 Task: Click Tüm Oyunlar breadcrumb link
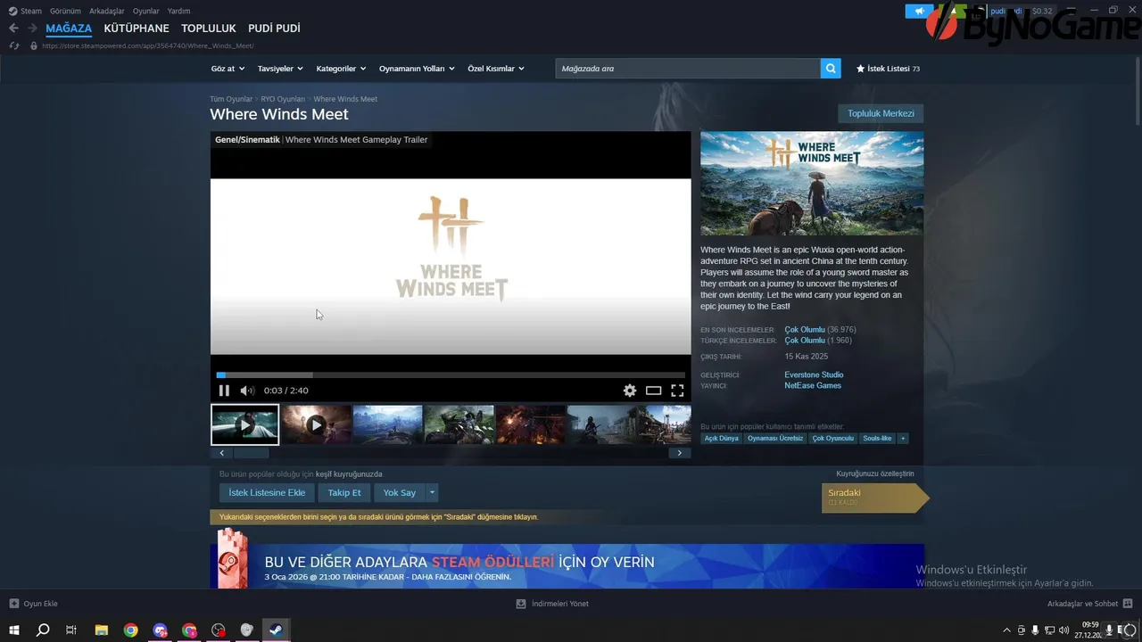point(231,99)
